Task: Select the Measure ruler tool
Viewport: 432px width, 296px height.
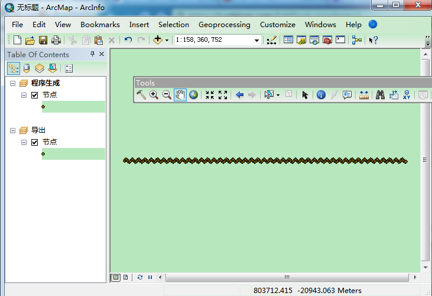Action: [364, 95]
